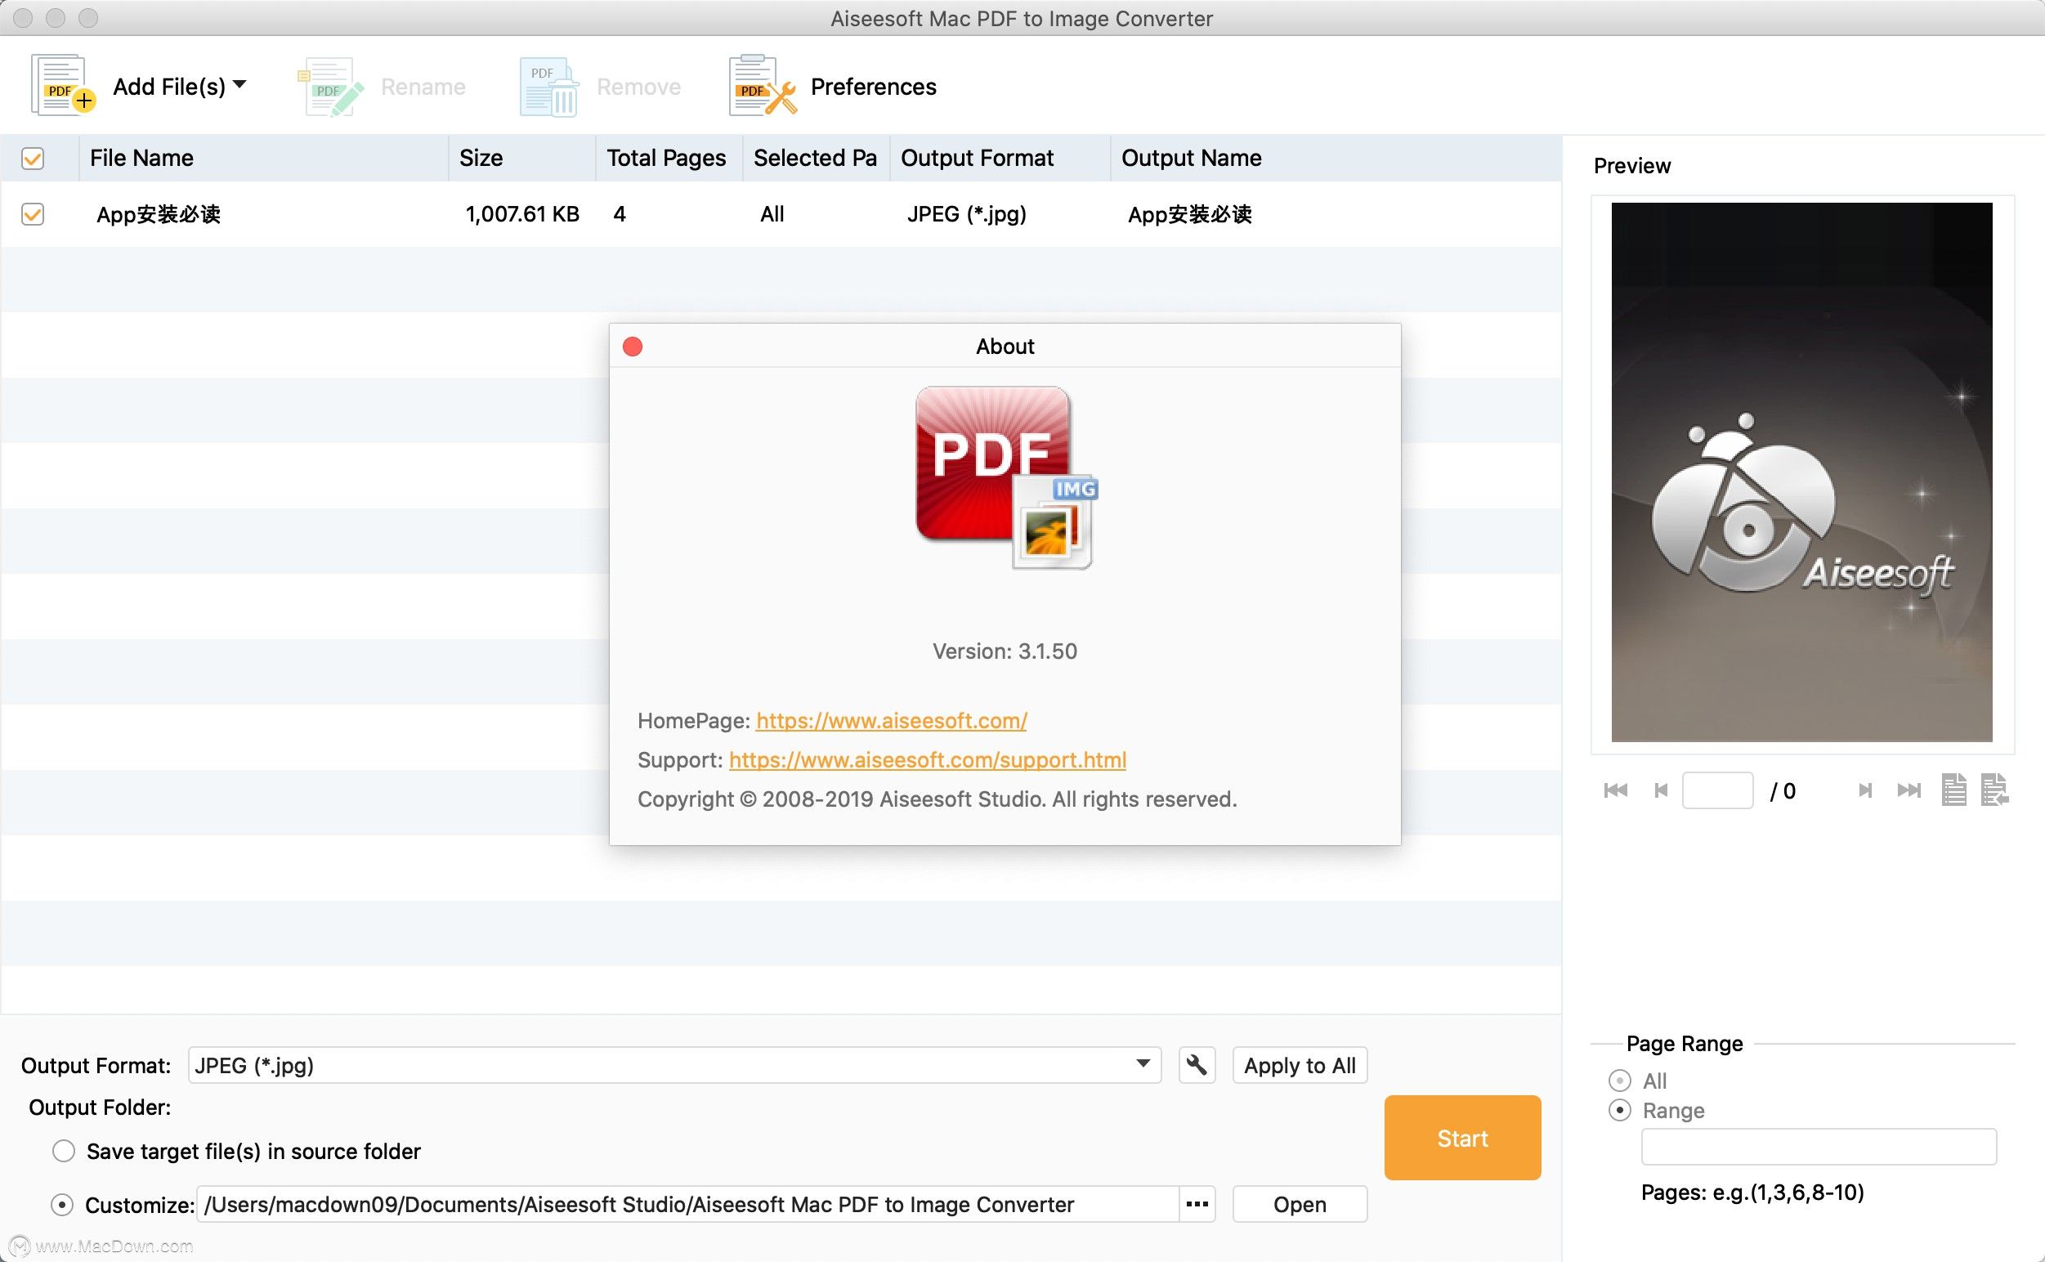Click the Add File(s) PDF icon
2045x1262 pixels.
pos(63,85)
